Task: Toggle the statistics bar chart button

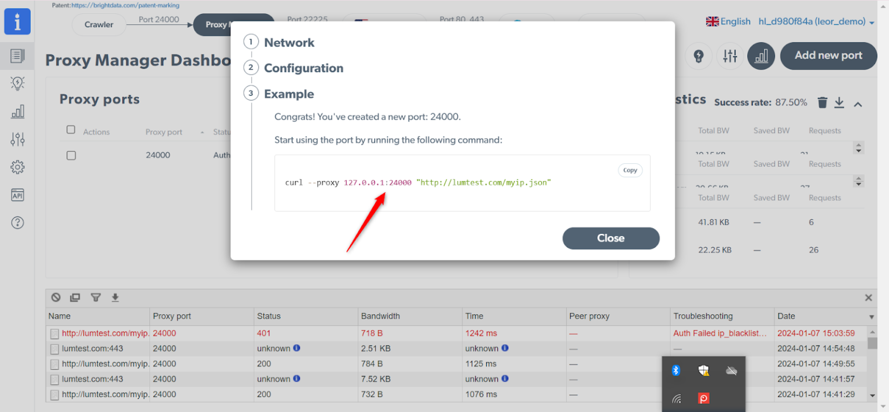Action: tap(761, 56)
